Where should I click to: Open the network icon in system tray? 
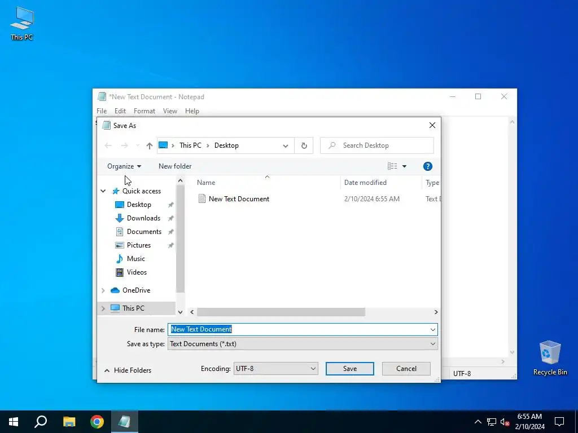point(492,422)
